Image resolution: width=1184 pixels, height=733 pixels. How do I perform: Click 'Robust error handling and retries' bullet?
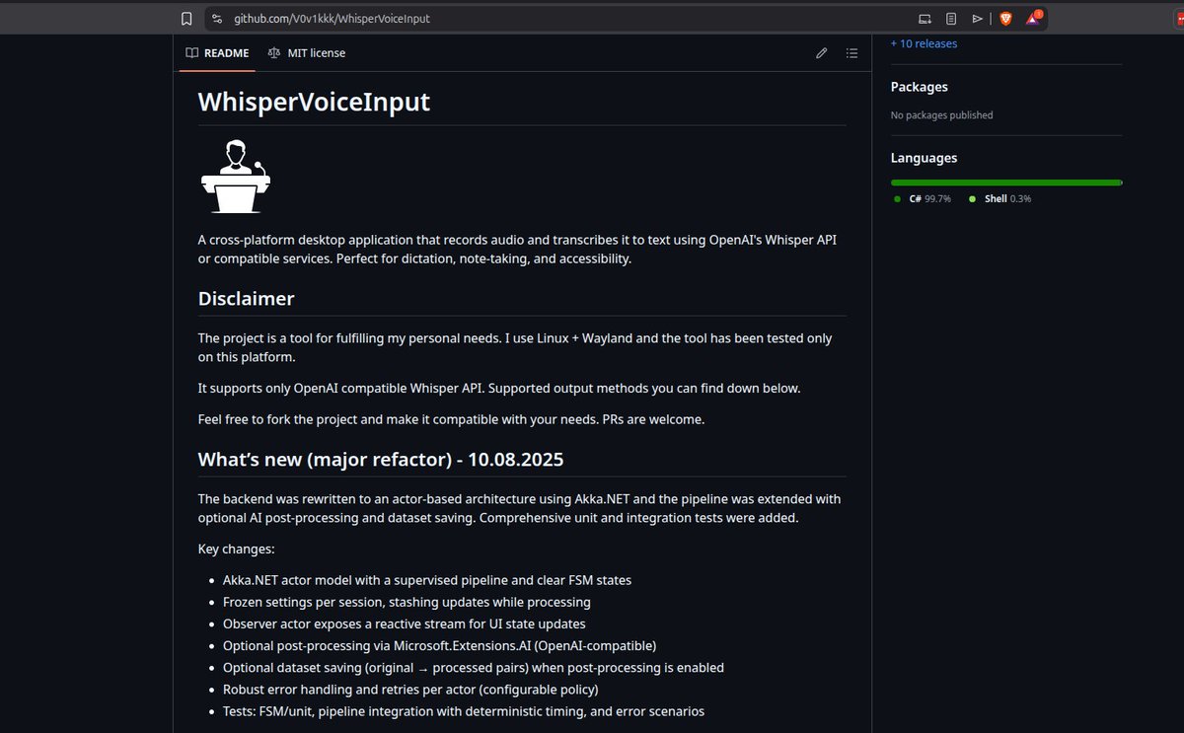click(410, 689)
